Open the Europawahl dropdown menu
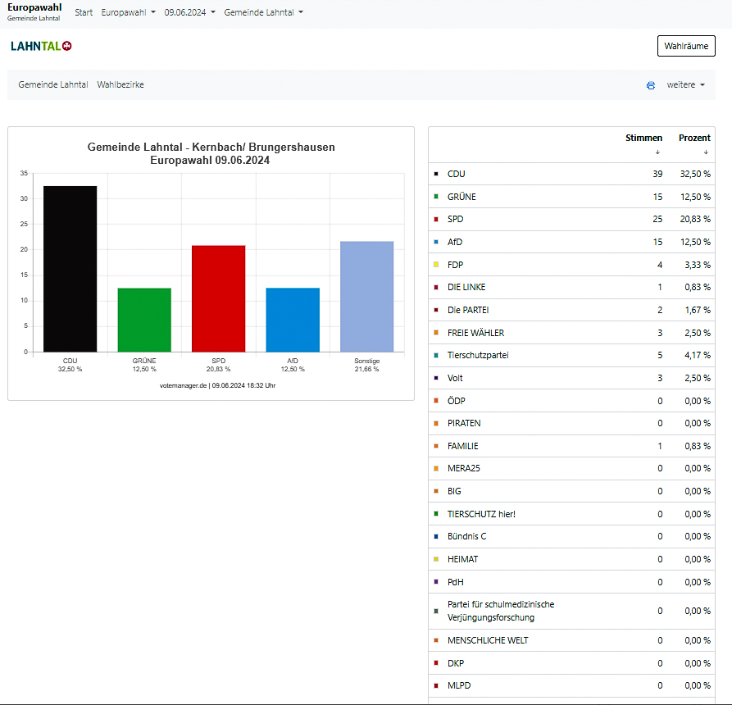 click(128, 13)
